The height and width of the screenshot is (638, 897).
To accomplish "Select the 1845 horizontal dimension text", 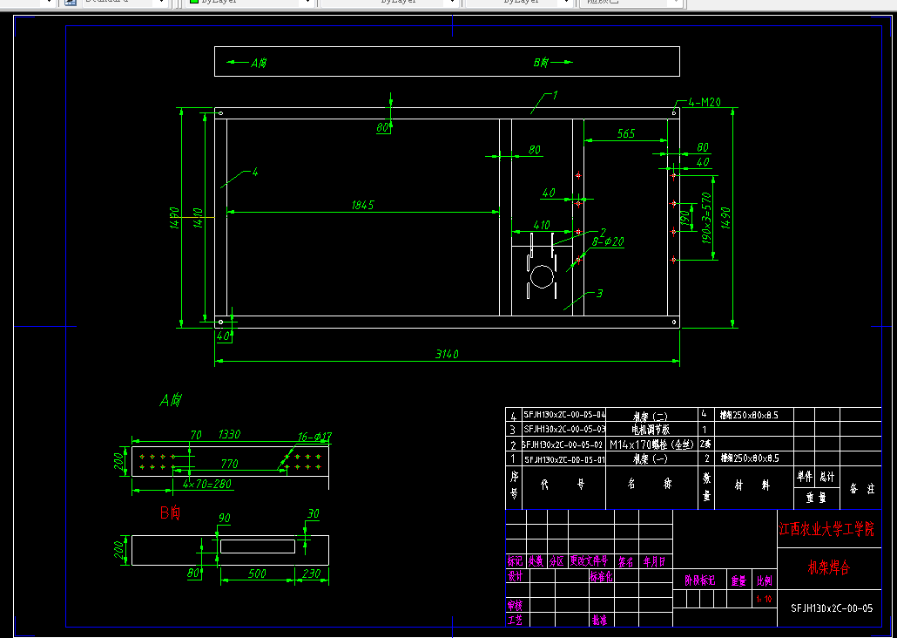I will pos(362,205).
